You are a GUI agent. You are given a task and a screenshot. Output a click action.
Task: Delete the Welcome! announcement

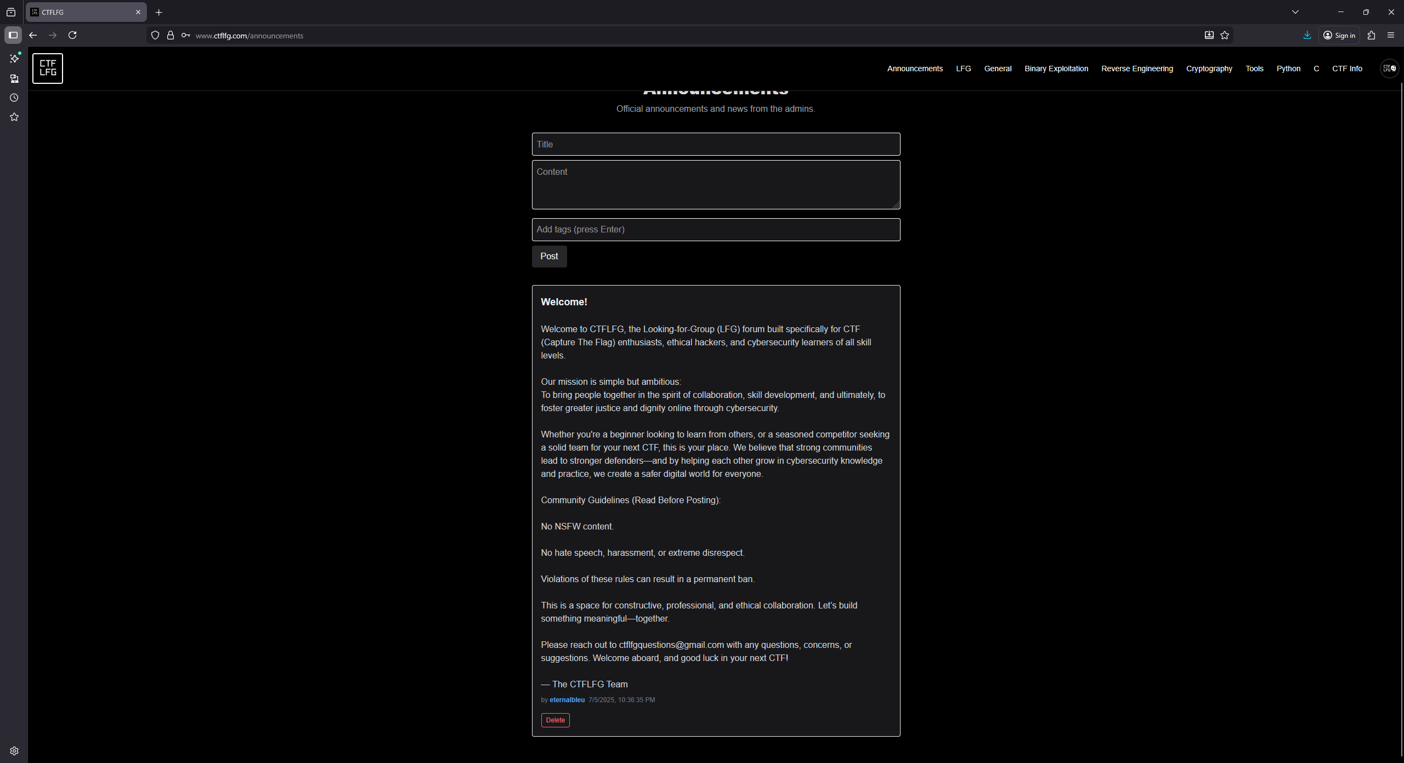click(555, 720)
